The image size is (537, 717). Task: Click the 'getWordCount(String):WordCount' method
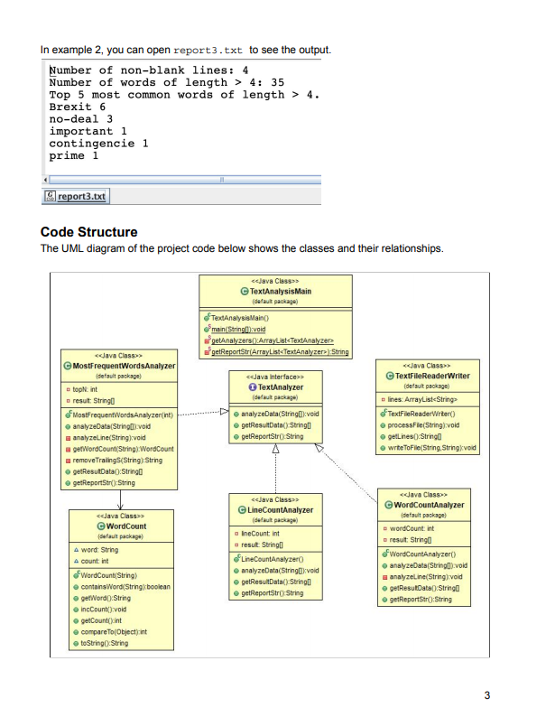coord(119,449)
